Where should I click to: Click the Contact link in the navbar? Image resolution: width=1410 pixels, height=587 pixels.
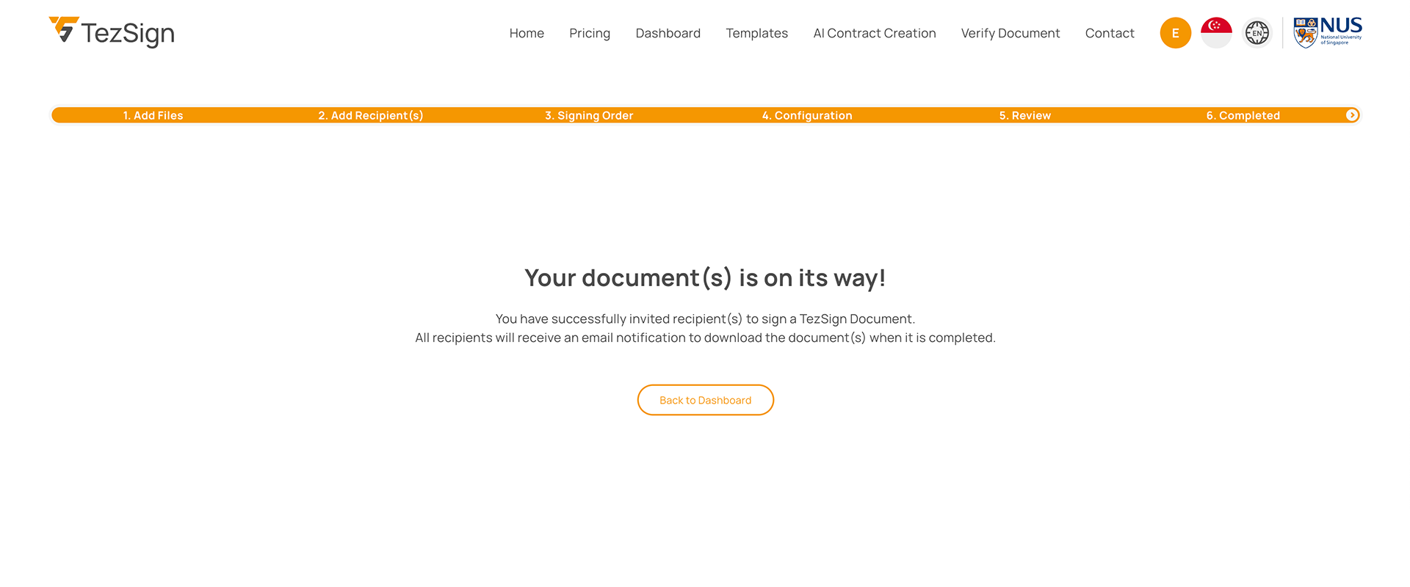click(x=1109, y=33)
